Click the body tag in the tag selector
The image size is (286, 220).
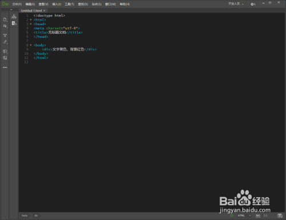(x=25, y=215)
